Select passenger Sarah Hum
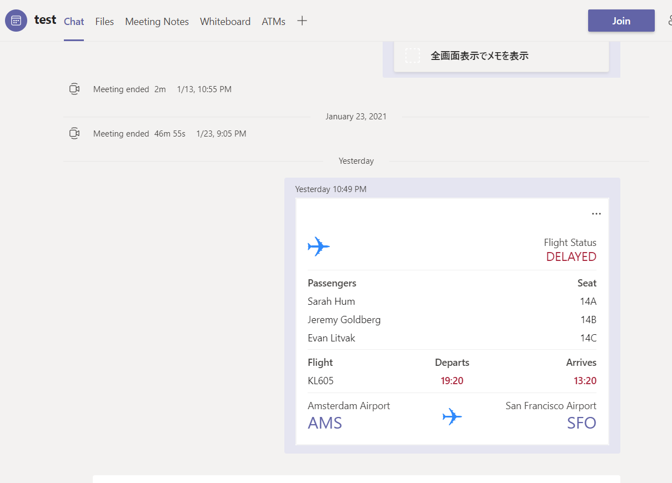The image size is (672, 483). [331, 301]
